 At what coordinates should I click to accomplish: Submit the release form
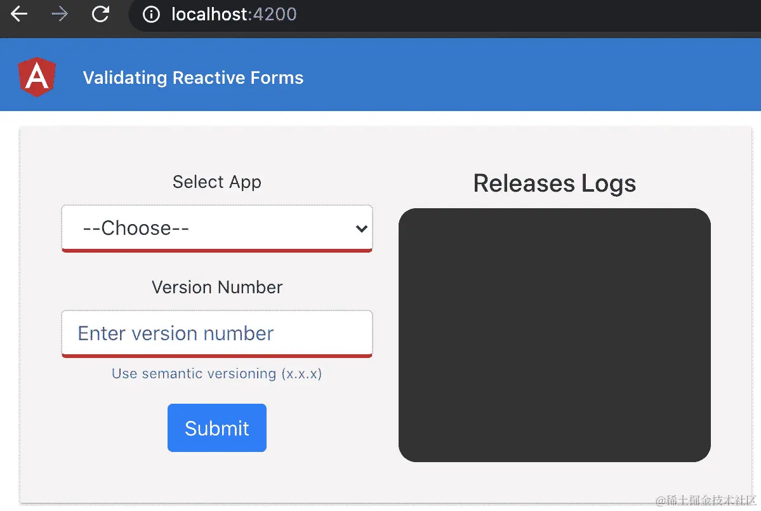tap(217, 428)
